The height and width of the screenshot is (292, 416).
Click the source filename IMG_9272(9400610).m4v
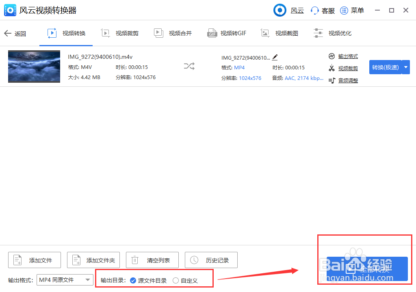(100, 57)
